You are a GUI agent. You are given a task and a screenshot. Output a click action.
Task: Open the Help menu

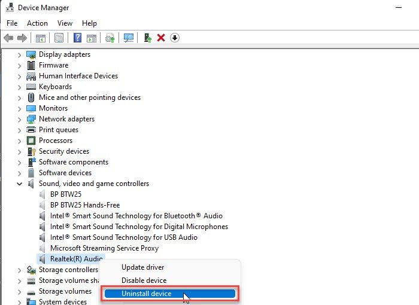click(89, 23)
